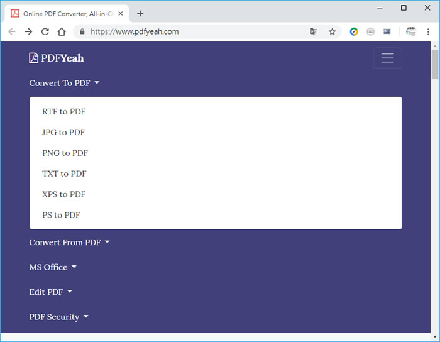Minimize the browser window
440x342 pixels.
[x=380, y=8]
